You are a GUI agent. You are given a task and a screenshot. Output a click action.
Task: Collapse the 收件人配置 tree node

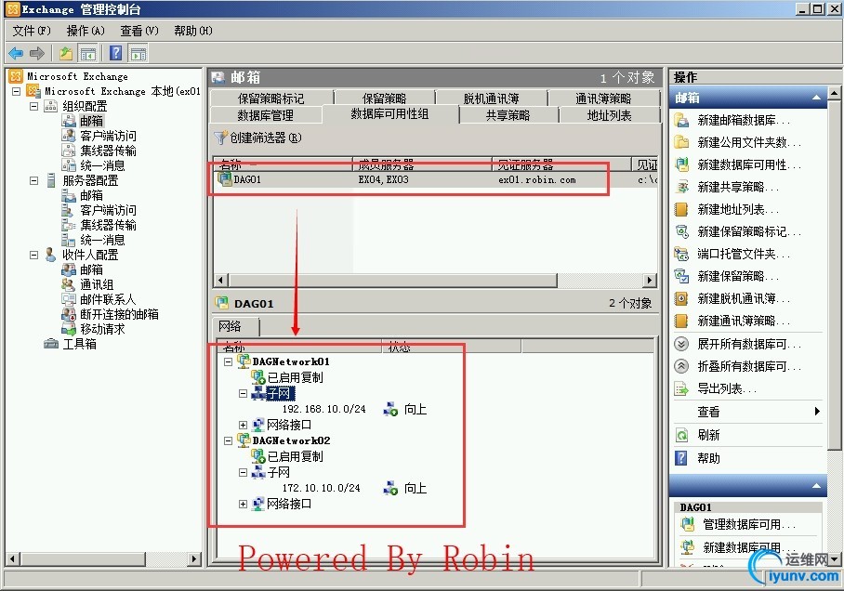[33, 256]
